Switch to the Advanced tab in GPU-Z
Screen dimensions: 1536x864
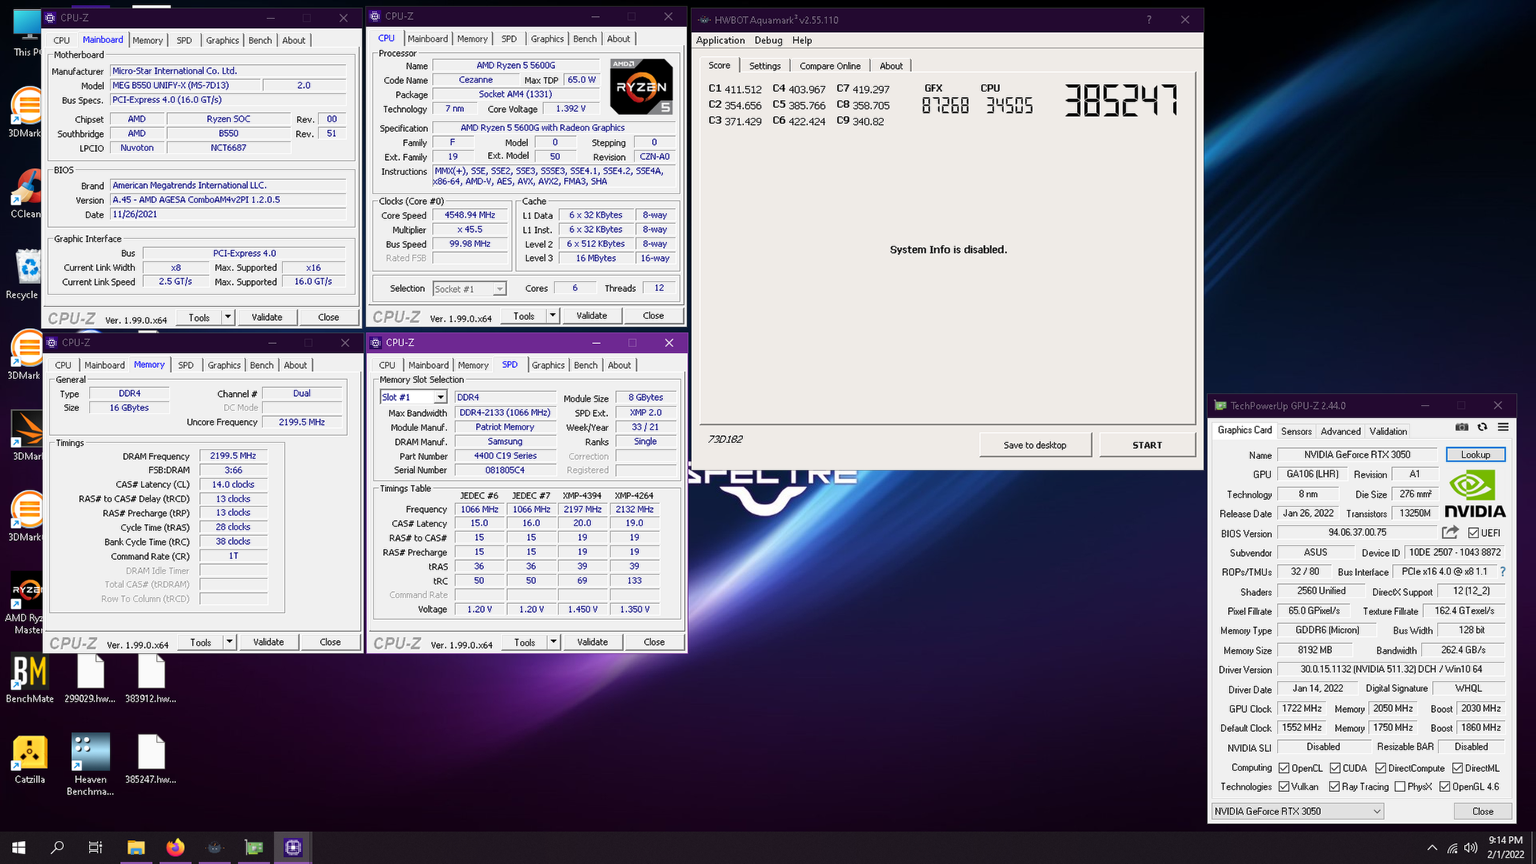1340,431
